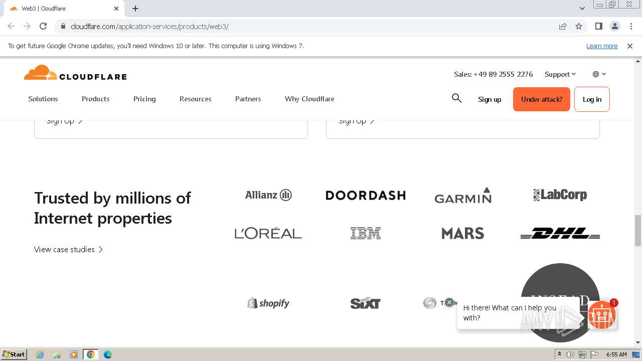The image size is (642, 361).
Task: Close the Chrome update notification bar
Action: click(x=630, y=46)
